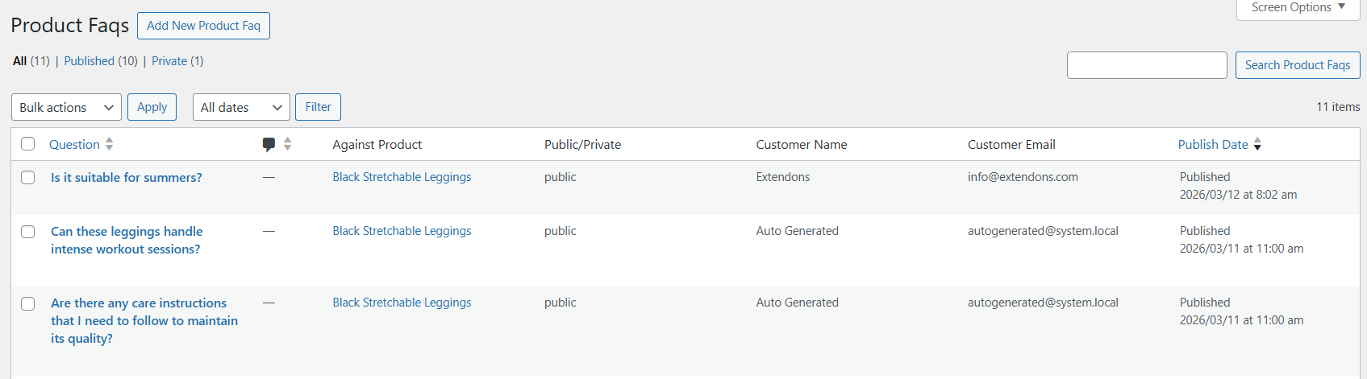This screenshot has height=379, width=1367.
Task: Select the 'Can these leggings handle' row checkbox
Action: coord(28,232)
